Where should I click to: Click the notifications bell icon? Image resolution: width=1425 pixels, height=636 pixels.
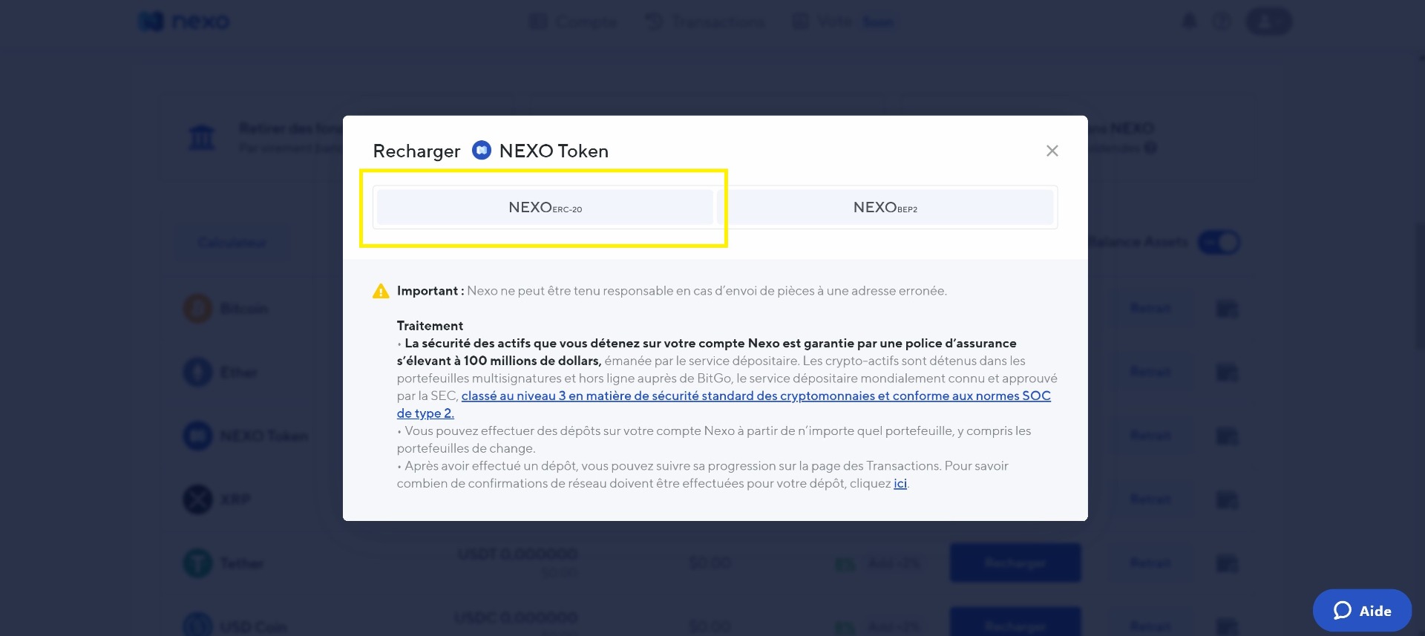(1189, 22)
